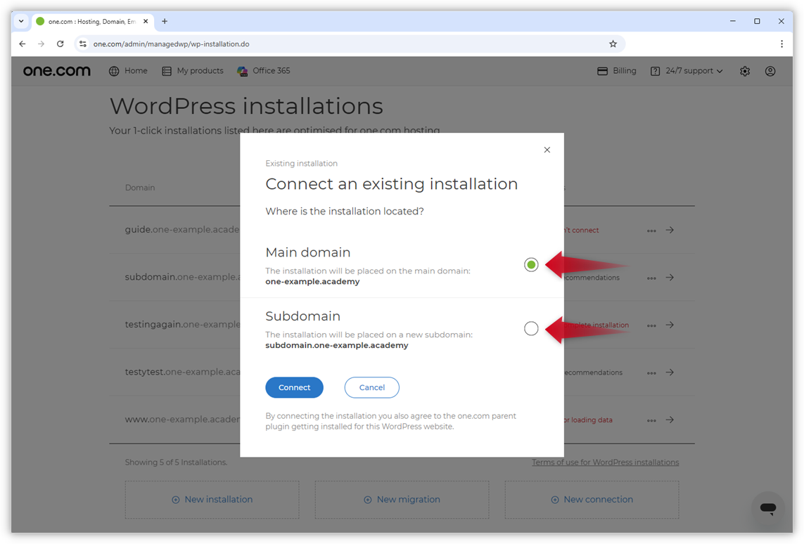Bookmark this page with star icon
Viewport: 804px width, 544px height.
[613, 44]
